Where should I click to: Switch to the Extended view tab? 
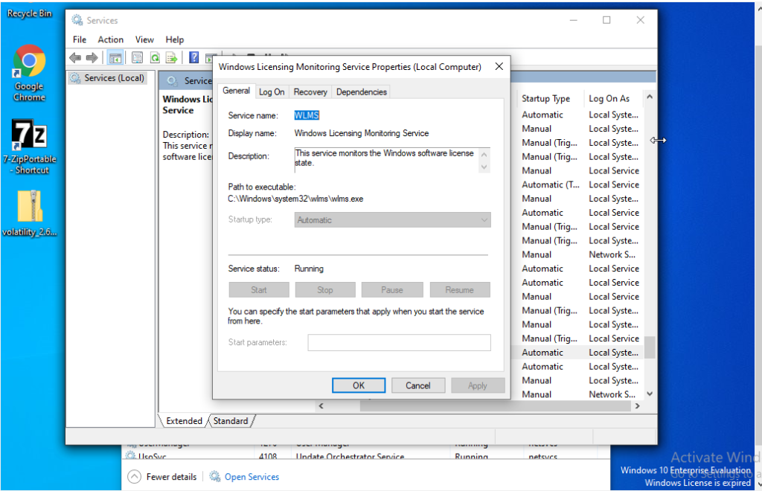pyautogui.click(x=185, y=421)
